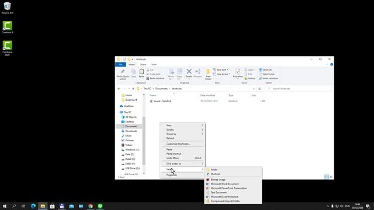
Task: Click the Back navigation arrow
Action: (x=119, y=89)
